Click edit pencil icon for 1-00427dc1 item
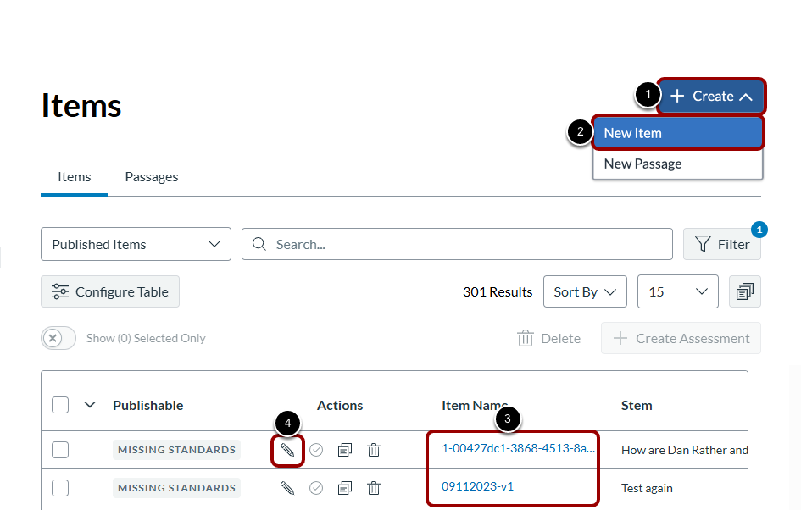 (287, 450)
